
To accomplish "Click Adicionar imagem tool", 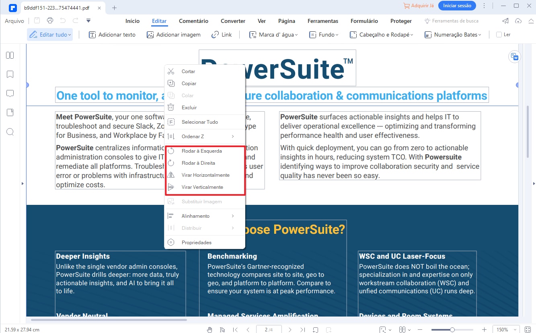I will [174, 35].
